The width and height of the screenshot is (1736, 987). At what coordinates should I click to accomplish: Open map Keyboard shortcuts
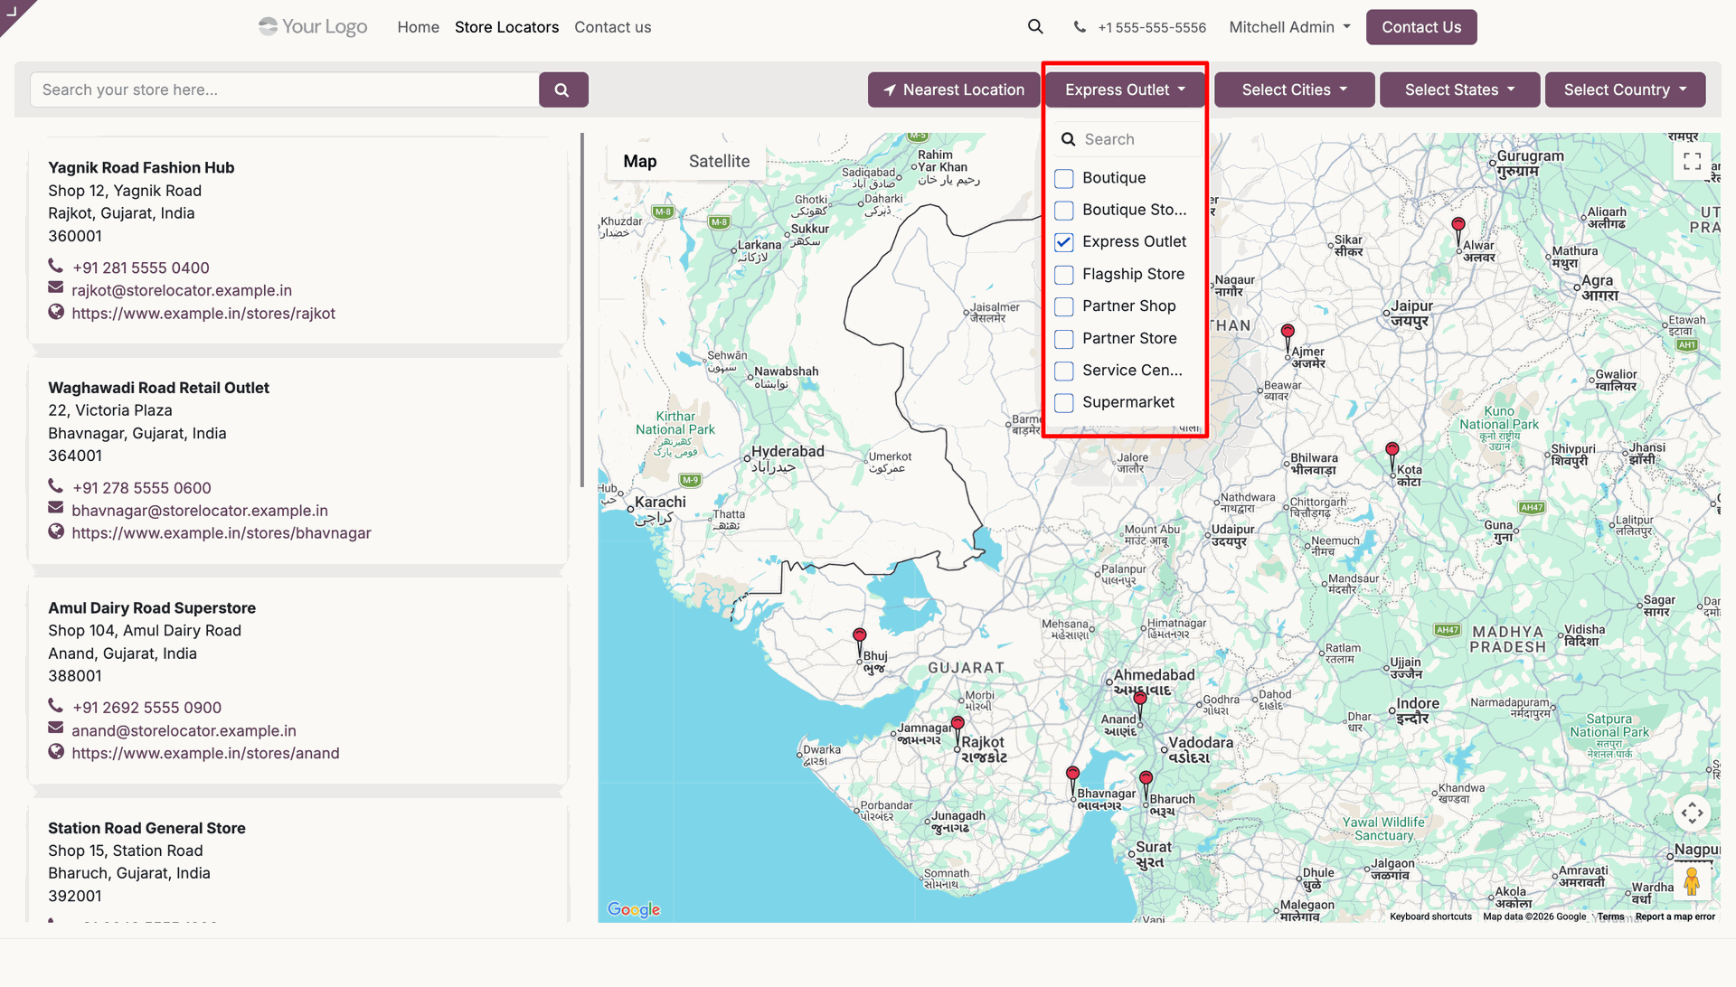pos(1430,916)
